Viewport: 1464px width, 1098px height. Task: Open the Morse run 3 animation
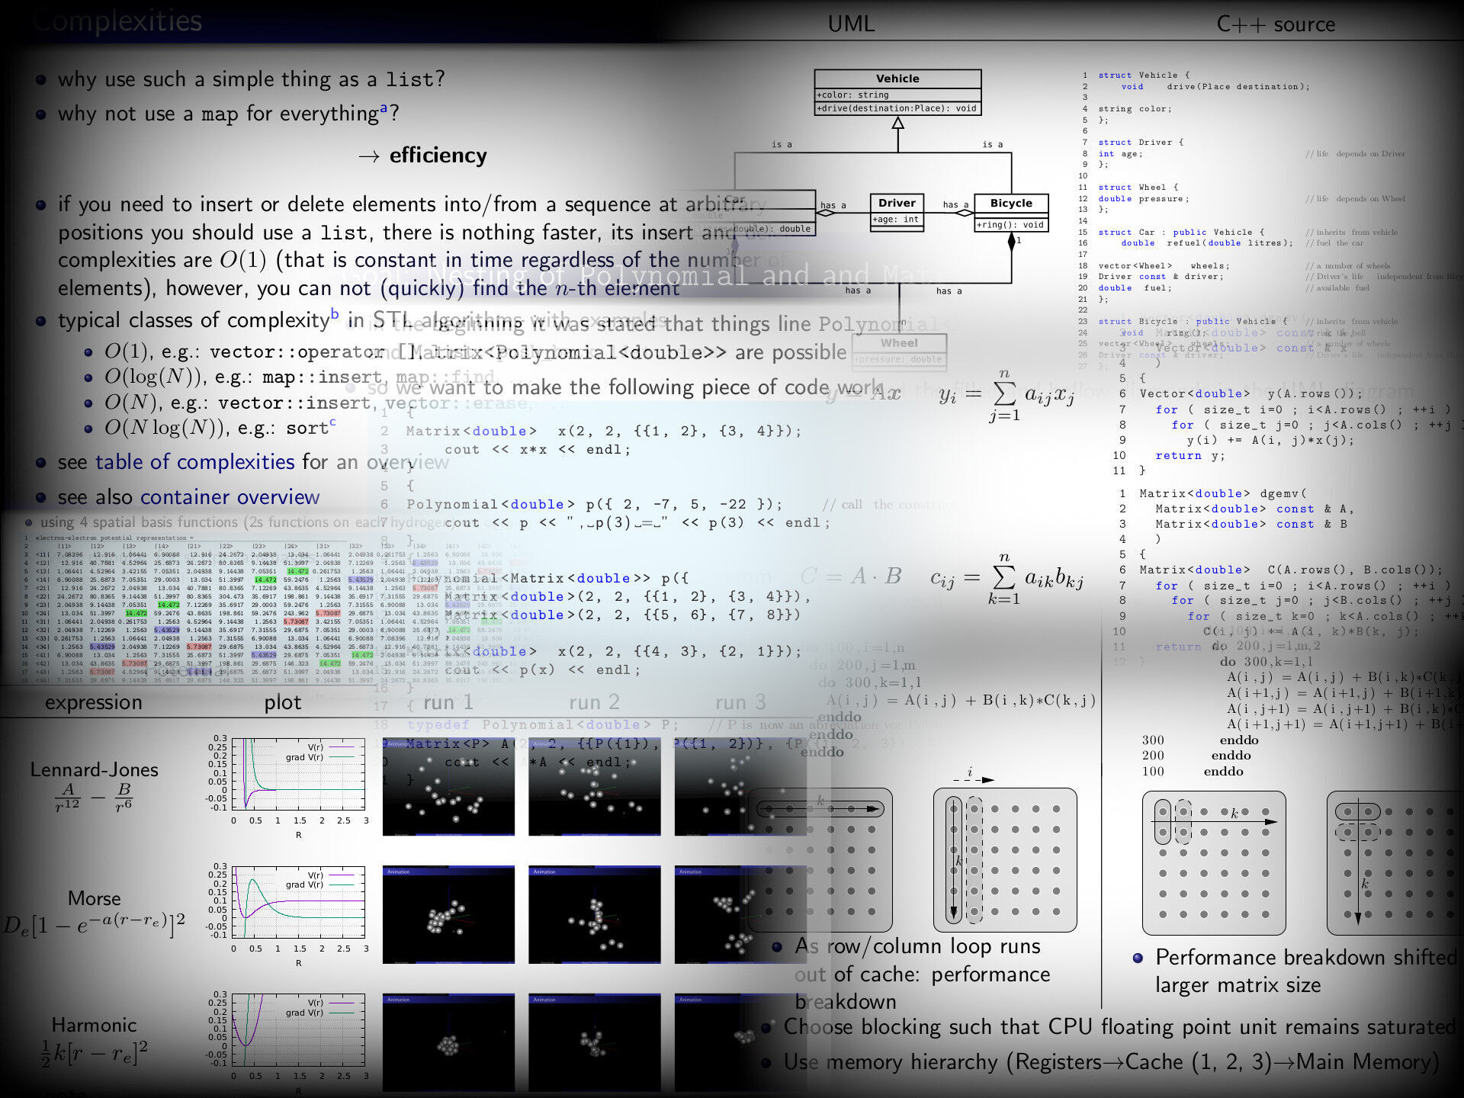[740, 915]
